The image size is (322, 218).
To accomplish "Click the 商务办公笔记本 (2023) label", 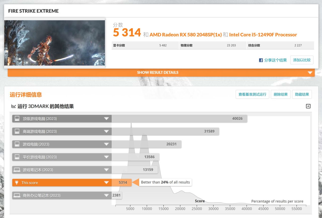I will [x=42, y=196].
